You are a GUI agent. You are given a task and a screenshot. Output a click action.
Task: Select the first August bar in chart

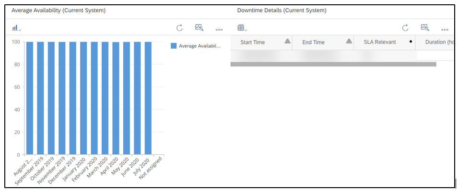[x=30, y=98]
